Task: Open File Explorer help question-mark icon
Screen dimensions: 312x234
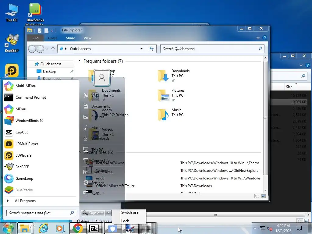Action: pos(264,38)
